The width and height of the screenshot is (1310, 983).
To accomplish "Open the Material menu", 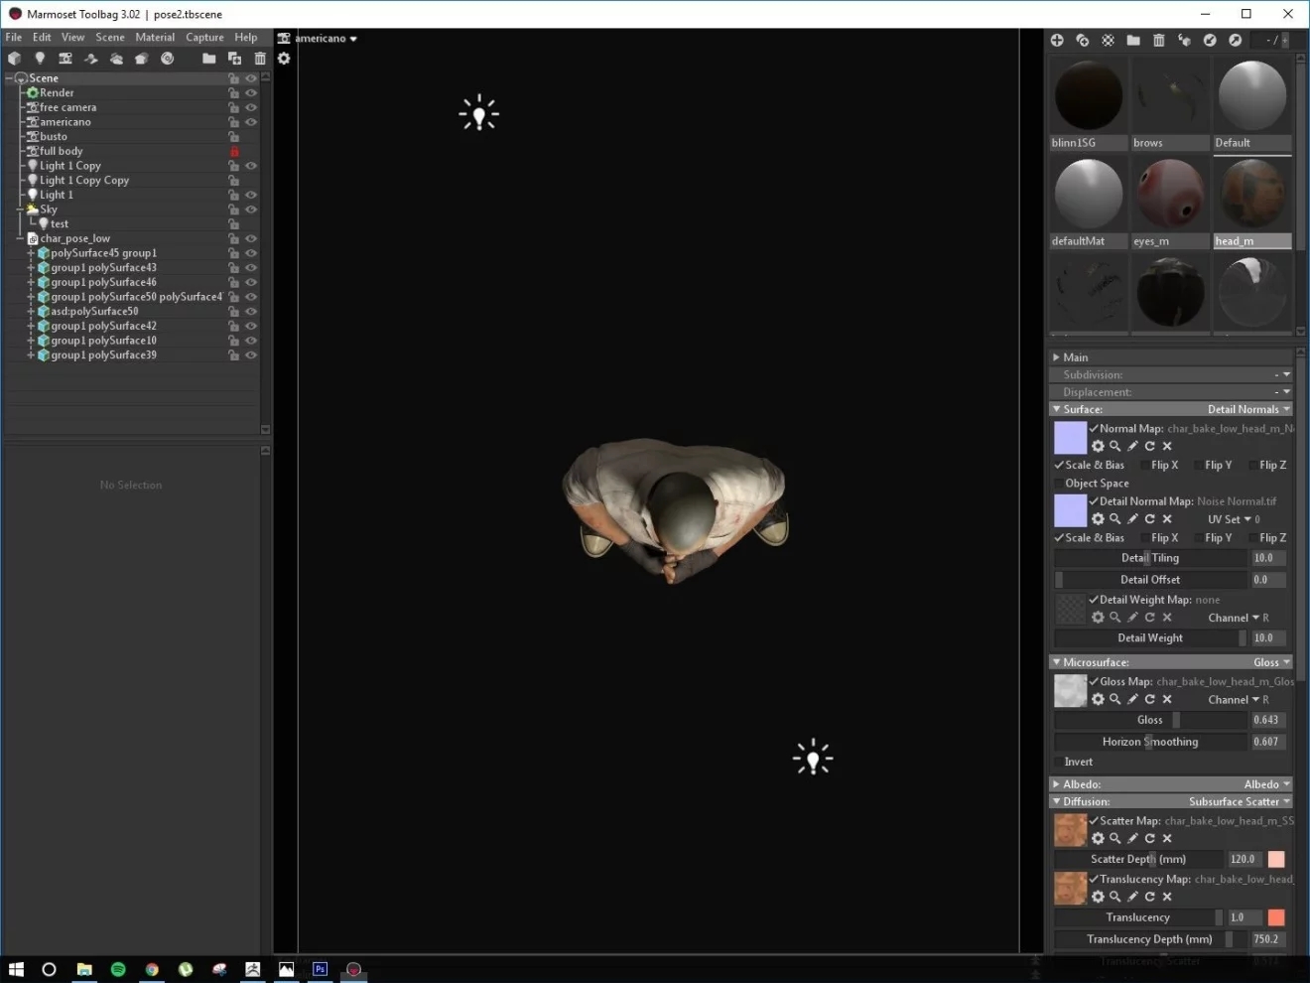I will pos(155,38).
